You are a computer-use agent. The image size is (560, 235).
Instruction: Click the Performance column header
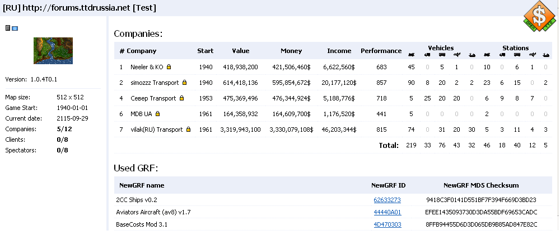381,51
